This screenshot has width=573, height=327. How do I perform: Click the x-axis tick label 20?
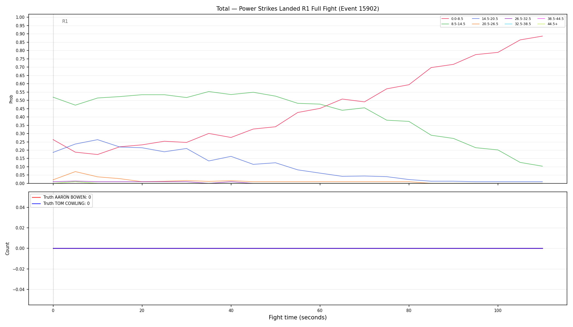[142, 310]
